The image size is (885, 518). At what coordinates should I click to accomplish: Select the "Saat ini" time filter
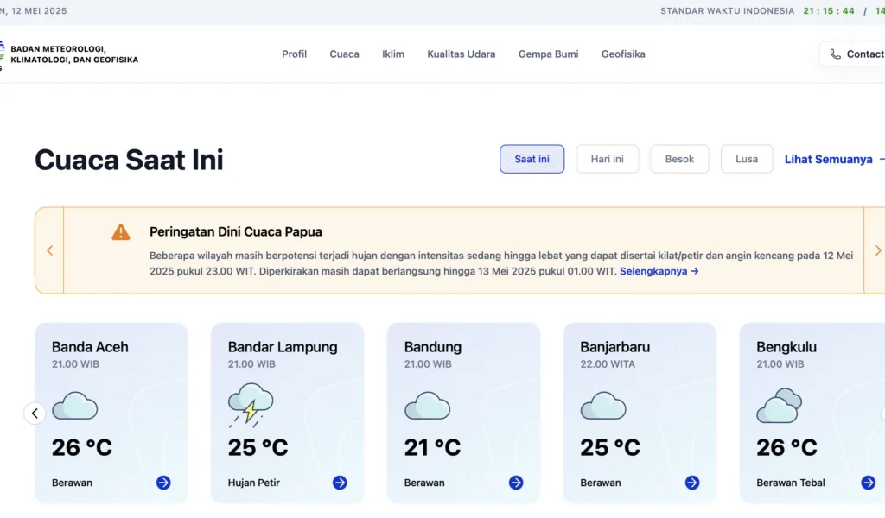(x=532, y=159)
